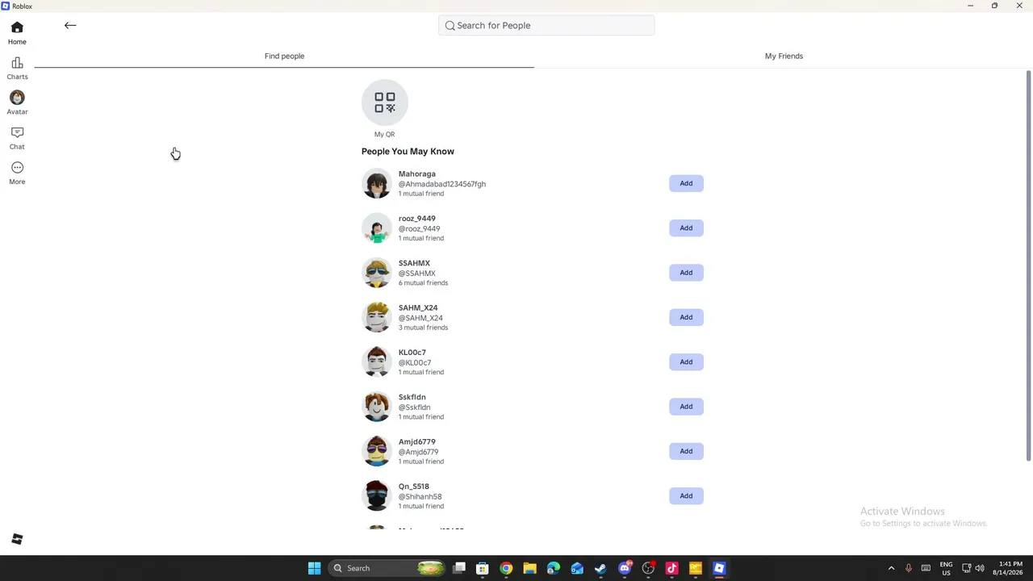The width and height of the screenshot is (1033, 581).
Task: Click the "6 mutual friends" text
Action: (423, 283)
